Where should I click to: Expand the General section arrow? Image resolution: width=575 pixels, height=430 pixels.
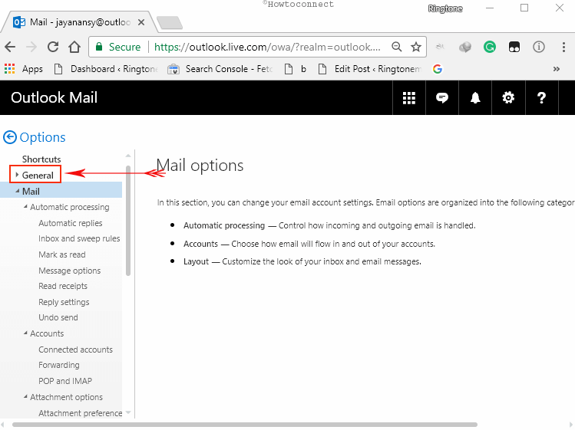pyautogui.click(x=17, y=175)
